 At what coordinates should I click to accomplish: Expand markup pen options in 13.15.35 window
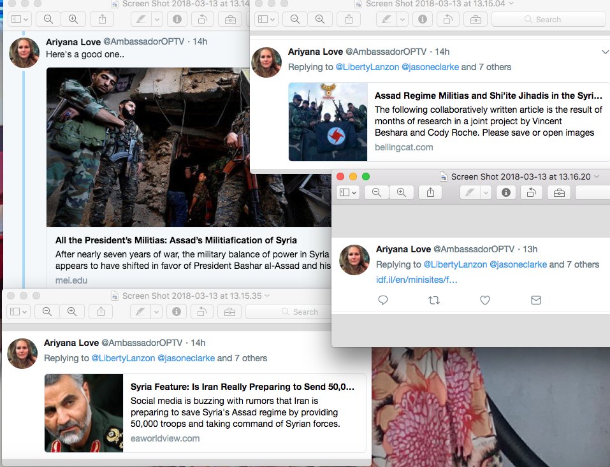coord(156,312)
